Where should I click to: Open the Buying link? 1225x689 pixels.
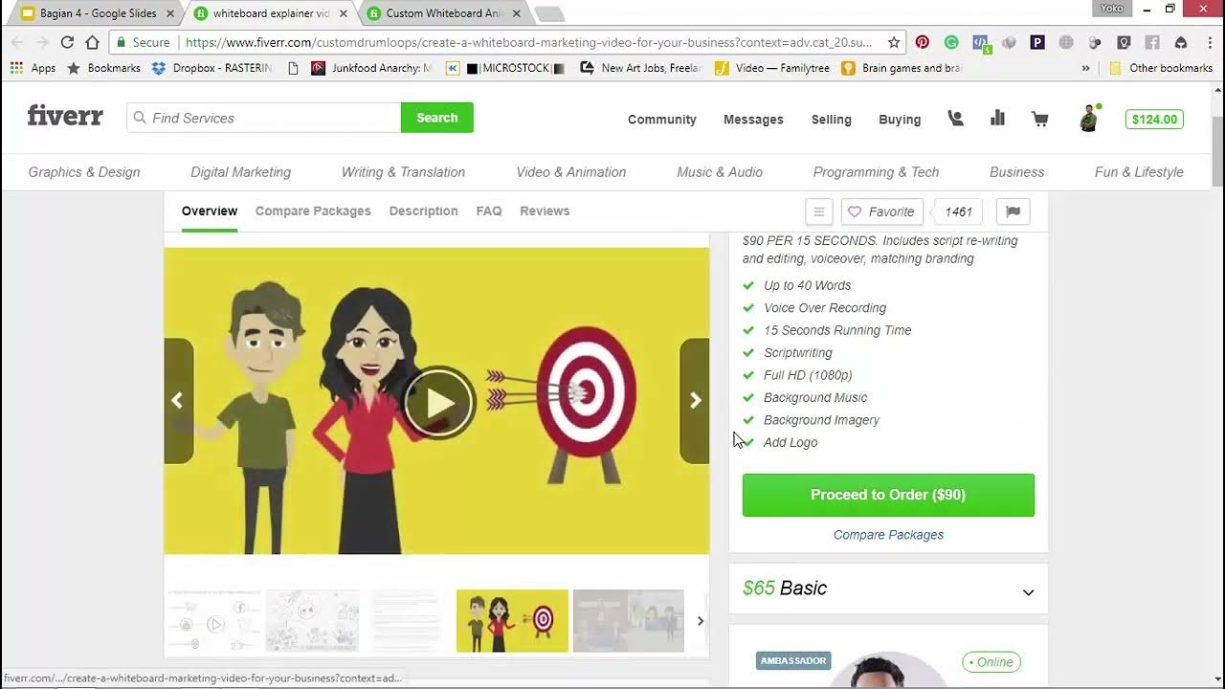coord(900,119)
